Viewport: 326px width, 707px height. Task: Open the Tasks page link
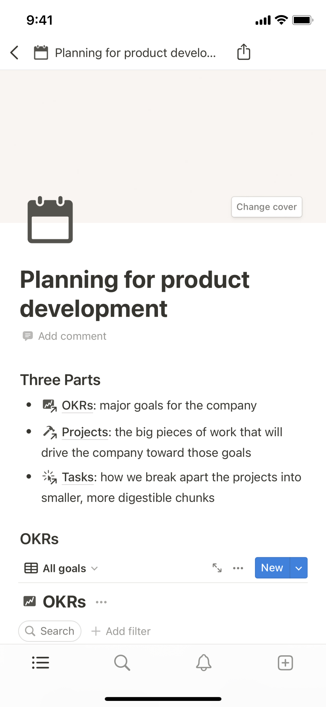pyautogui.click(x=78, y=477)
